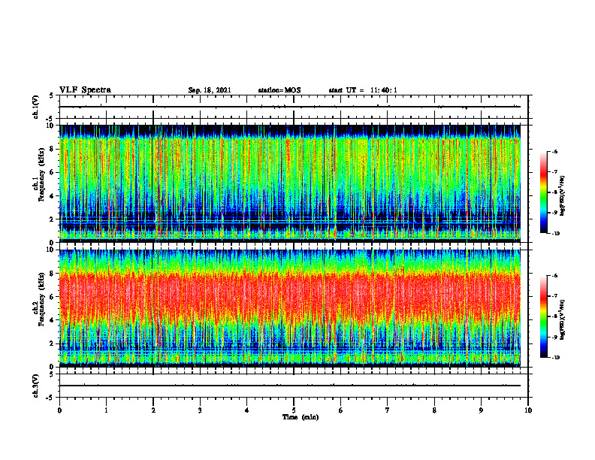595x460 pixels.
Task: Click time axis tick label "6"
Action: 341,410
